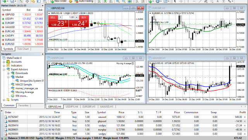Select the GBPUSD,H4 chart tab
The height and width of the screenshot is (140, 248).
55,107
